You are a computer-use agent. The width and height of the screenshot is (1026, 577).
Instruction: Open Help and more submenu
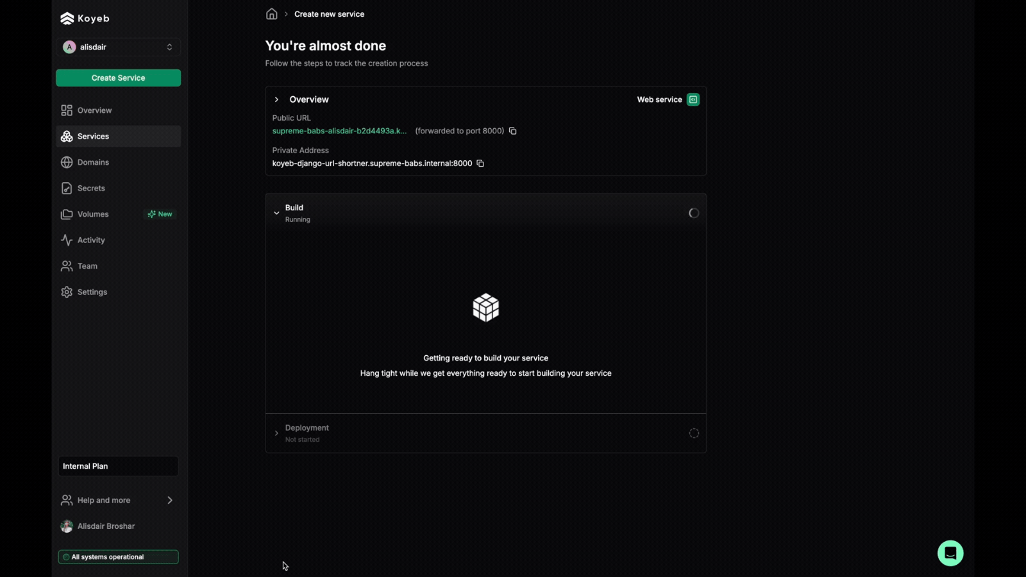click(x=118, y=500)
